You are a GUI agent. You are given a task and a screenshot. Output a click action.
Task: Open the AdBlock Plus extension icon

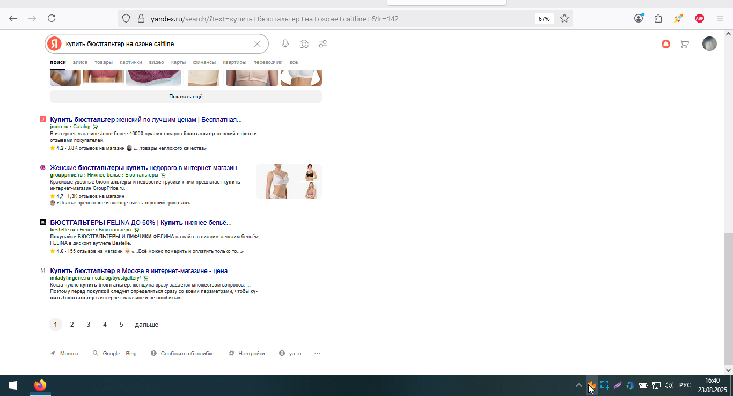(700, 18)
